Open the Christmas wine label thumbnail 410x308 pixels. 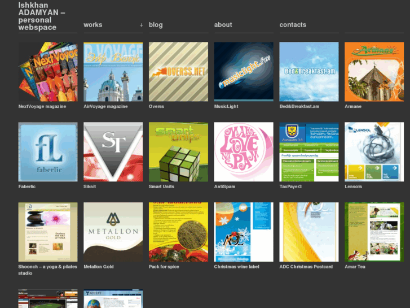point(244,232)
